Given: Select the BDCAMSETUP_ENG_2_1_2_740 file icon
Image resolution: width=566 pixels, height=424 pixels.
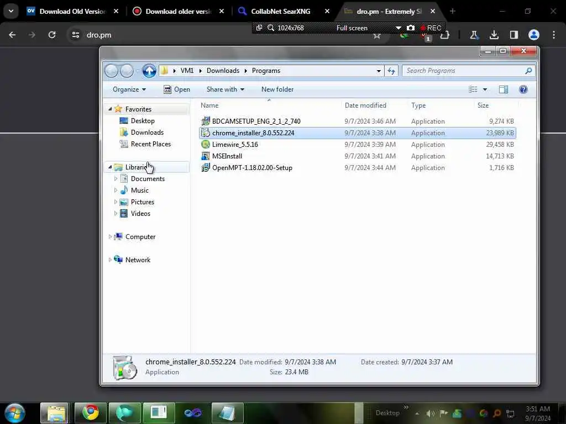Looking at the screenshot, I should point(206,121).
